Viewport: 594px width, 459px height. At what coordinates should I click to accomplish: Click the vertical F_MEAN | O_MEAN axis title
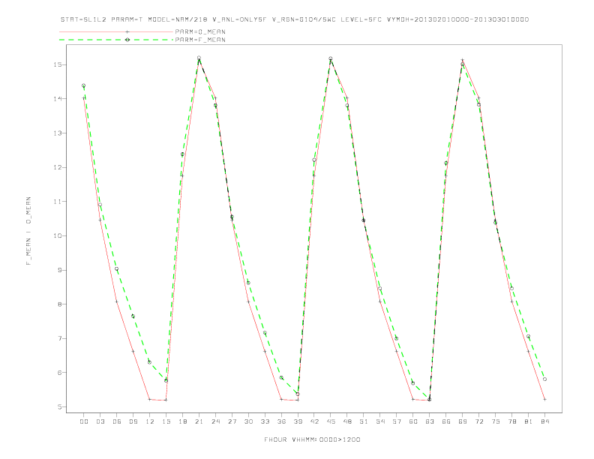pos(28,231)
